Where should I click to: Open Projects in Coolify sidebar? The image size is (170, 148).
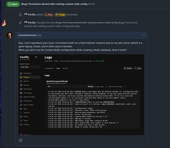coord(26,77)
